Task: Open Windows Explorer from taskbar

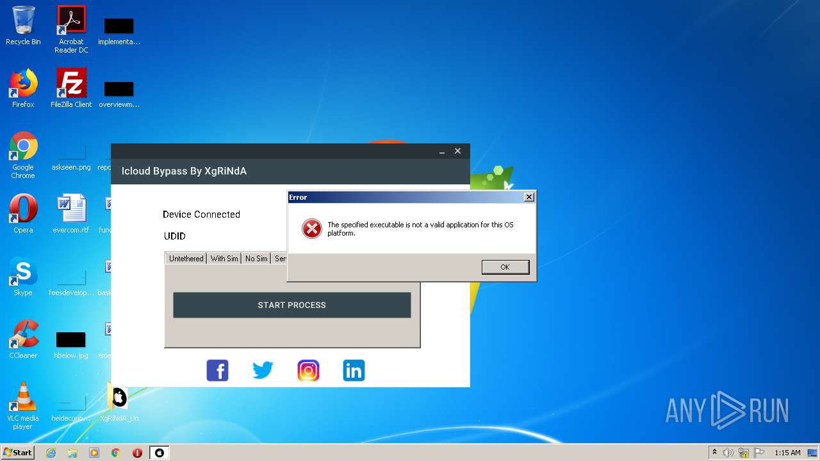Action: point(72,453)
